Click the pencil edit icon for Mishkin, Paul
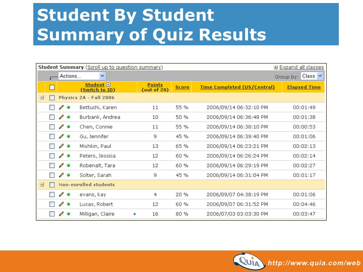 click(61, 146)
